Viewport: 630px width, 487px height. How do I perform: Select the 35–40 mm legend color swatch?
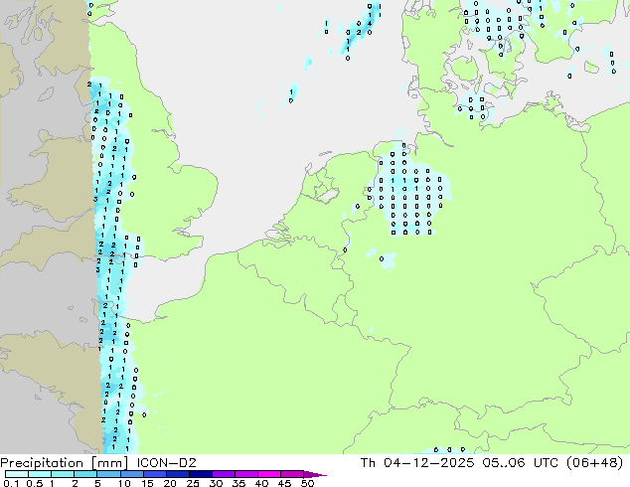245,474
